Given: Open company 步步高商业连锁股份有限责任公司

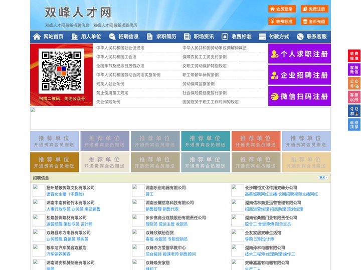Looking at the screenshot, I should [x=175, y=217].
